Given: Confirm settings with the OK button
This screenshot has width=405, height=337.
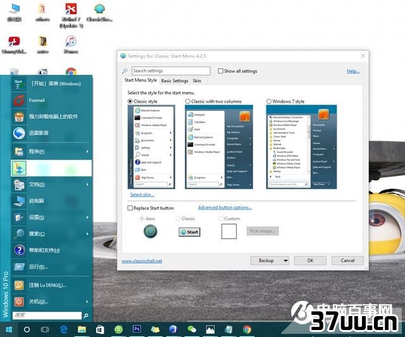Looking at the screenshot, I should pyautogui.click(x=310, y=260).
